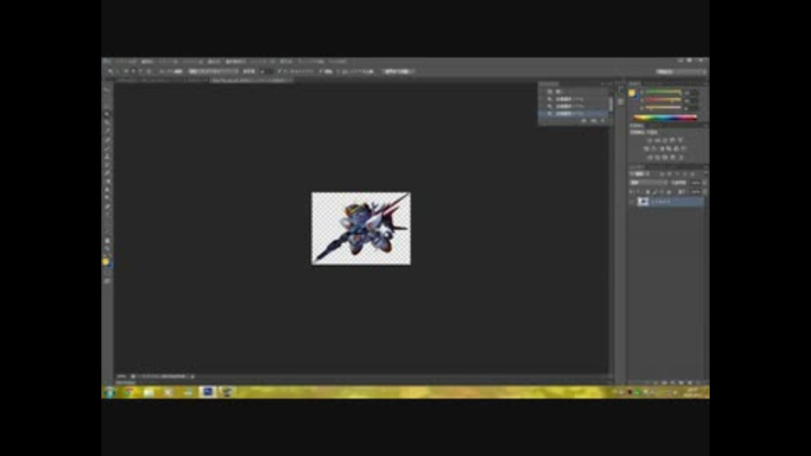Click the Subtract from Selection mode icon

pos(141,71)
